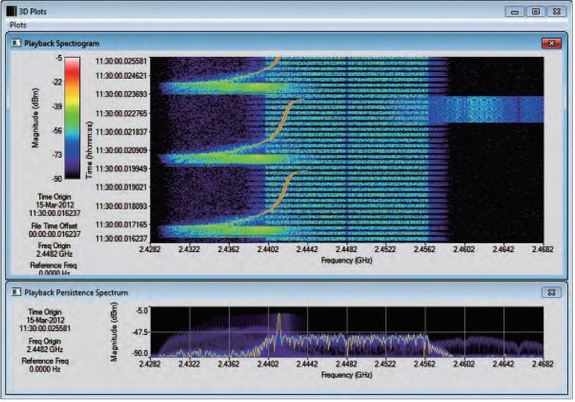Click the yellow peak in the persistence spectrum

coord(279,327)
